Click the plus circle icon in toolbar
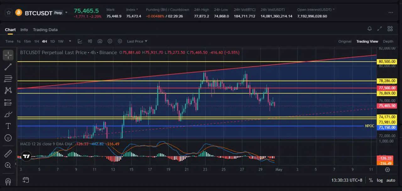Viewport: 402px width, 191px height. (110, 41)
